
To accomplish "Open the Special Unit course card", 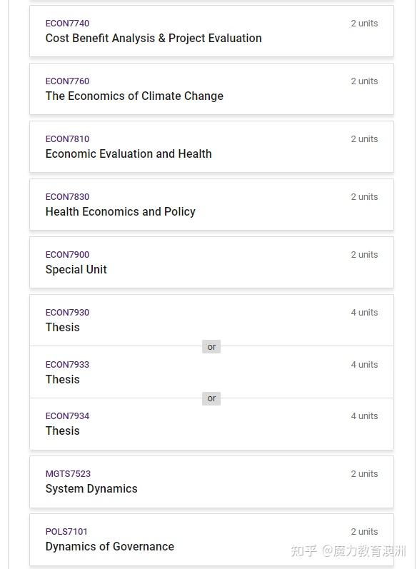I will pos(211,262).
